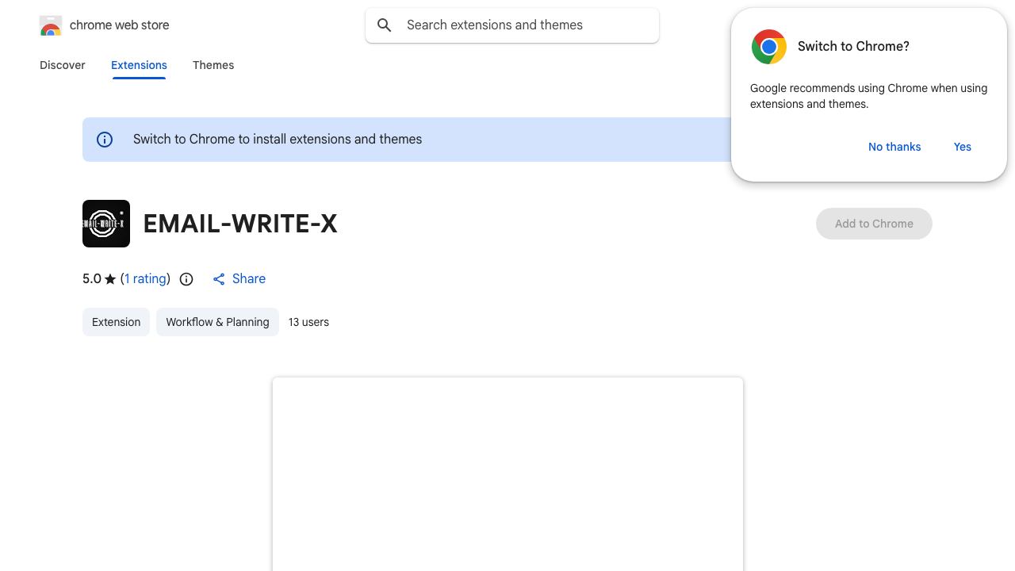Click the rating info icon next to 1 rating
The image size is (1015, 571).
pyautogui.click(x=186, y=279)
